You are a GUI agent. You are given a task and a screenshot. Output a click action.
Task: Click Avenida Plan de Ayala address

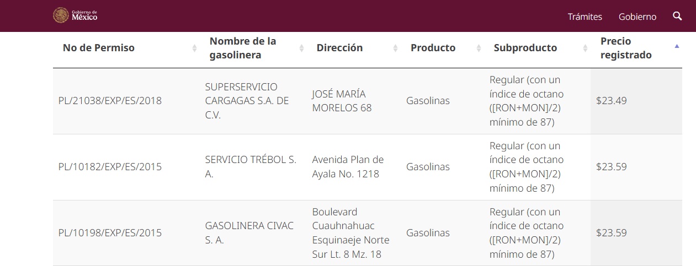348,166
